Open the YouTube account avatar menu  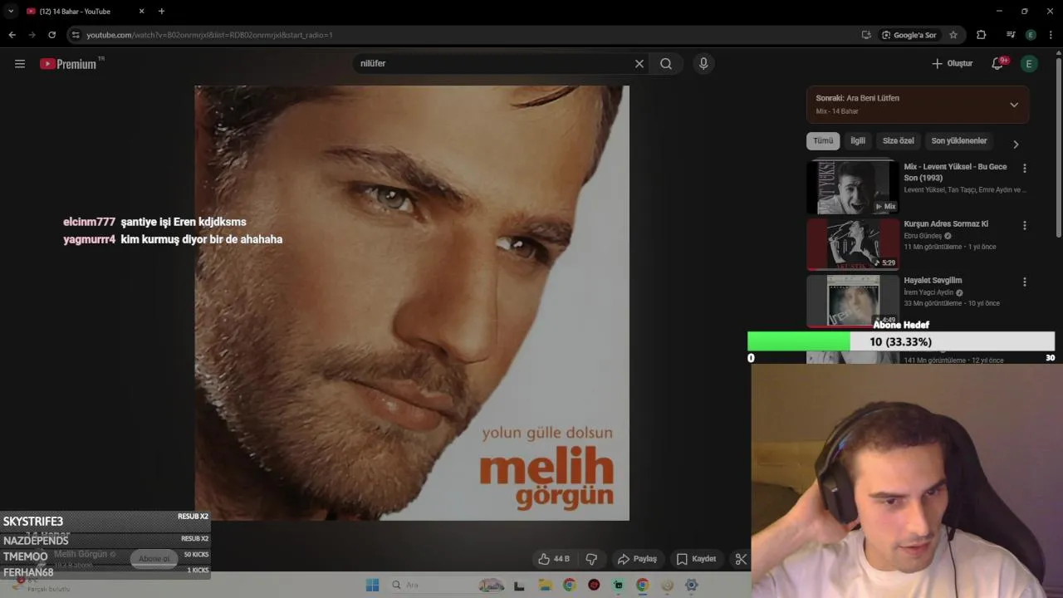[x=1029, y=64]
